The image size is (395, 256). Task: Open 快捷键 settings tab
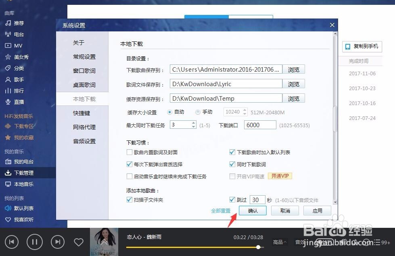click(82, 113)
